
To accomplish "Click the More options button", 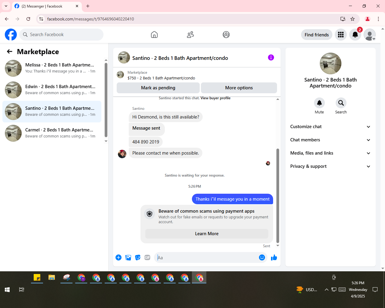I will 239,88.
